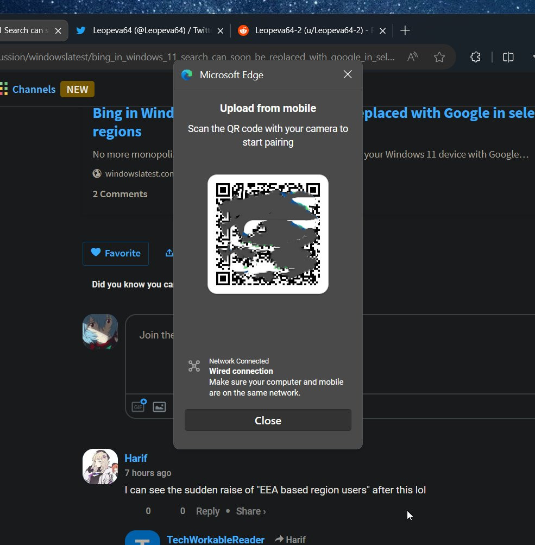Click the Microsoft Edge logo in dialog
This screenshot has width=535, height=545.
(187, 75)
